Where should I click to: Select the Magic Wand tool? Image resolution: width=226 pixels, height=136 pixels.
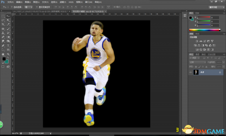pos(8,20)
